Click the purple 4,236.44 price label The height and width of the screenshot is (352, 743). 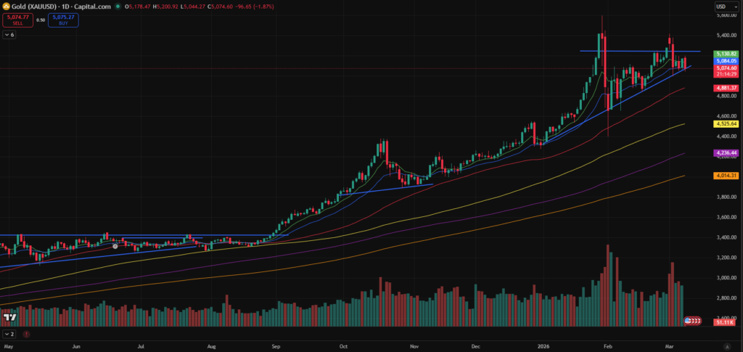pos(726,153)
